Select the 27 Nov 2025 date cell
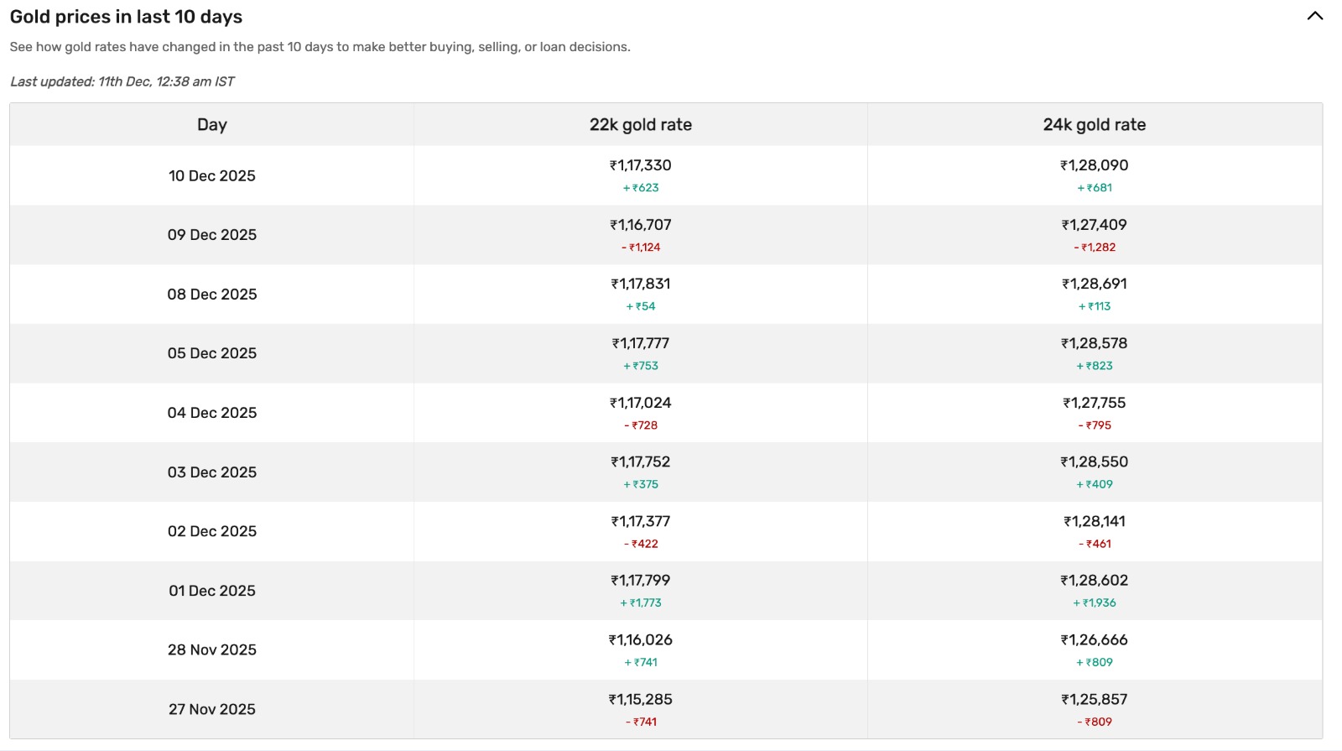This screenshot has width=1342, height=751. click(x=212, y=710)
